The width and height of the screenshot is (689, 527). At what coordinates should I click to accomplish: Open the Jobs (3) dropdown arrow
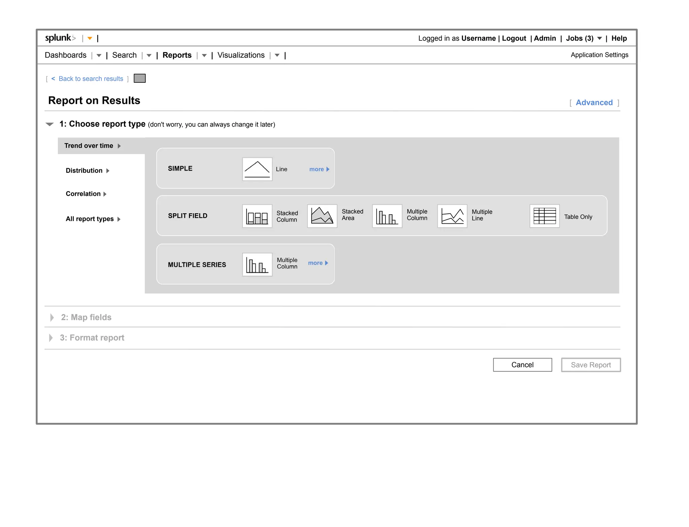click(600, 38)
